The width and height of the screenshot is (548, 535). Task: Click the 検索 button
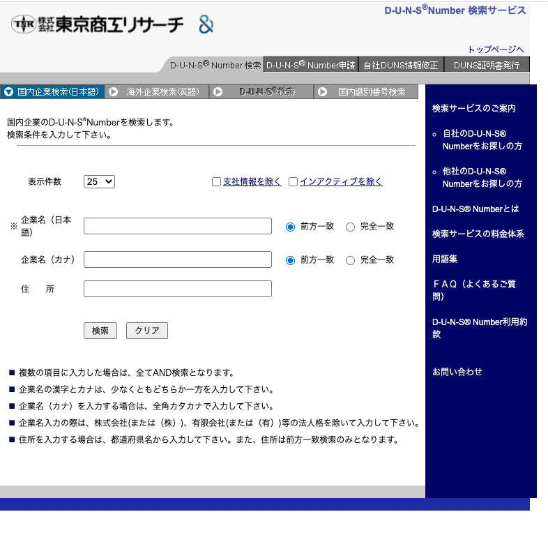[x=100, y=331]
